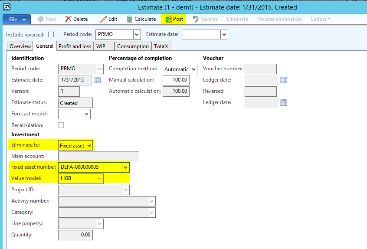Open the Period code filter dropdown
This screenshot has width=367, height=249.
click(137, 35)
